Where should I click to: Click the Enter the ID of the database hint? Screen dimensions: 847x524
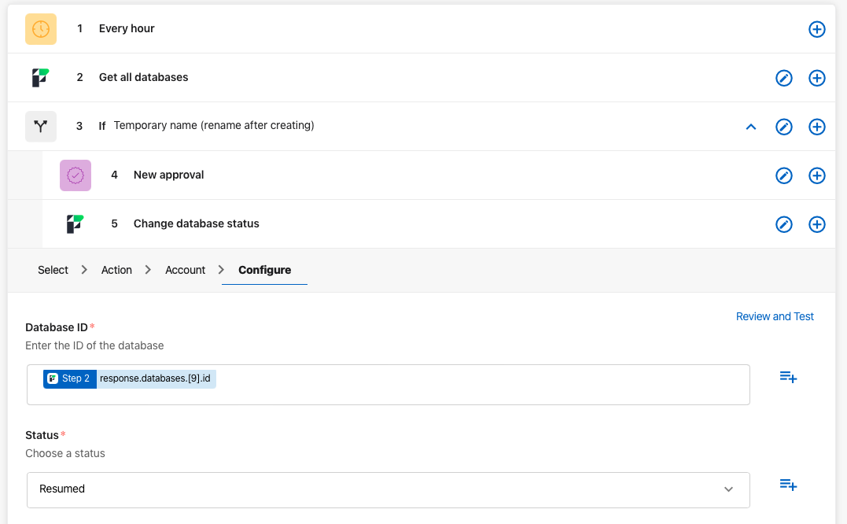tap(94, 345)
